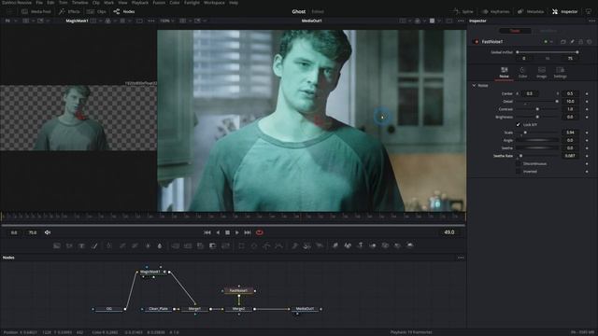
Task: Enable the Inverted checkbox
Action: [x=518, y=172]
